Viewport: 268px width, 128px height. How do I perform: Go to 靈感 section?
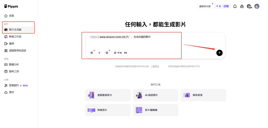(x=19, y=44)
